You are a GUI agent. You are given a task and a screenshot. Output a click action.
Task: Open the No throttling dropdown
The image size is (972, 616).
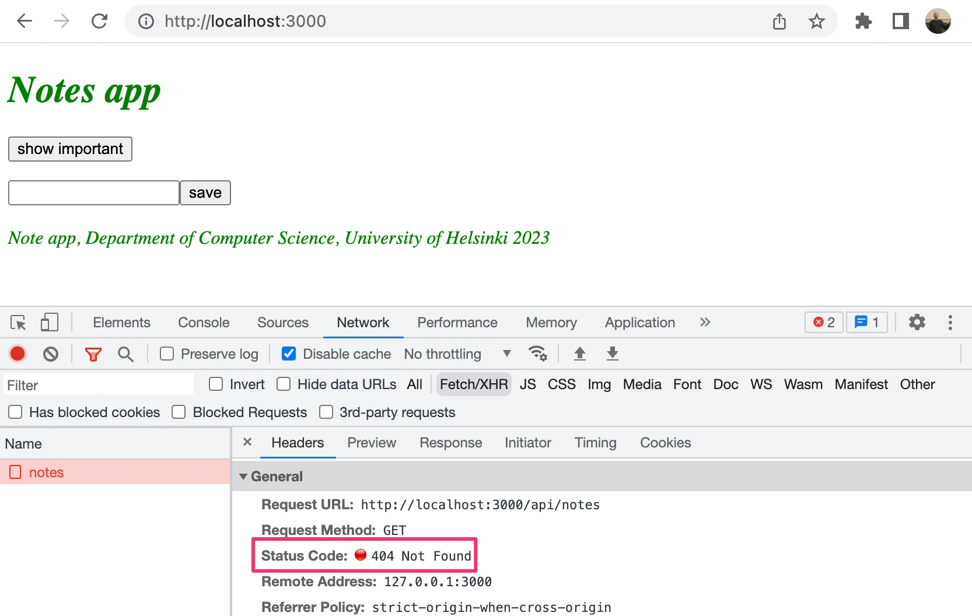pos(457,354)
